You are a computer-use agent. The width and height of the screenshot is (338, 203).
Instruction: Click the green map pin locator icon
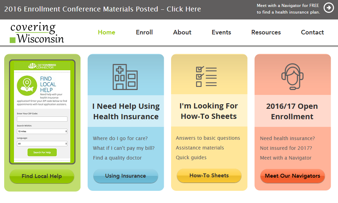27,86
